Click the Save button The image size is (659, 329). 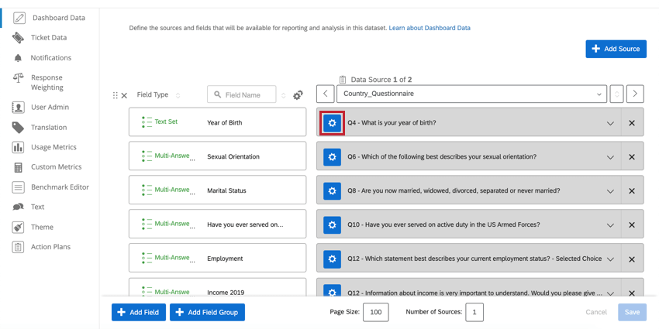(632, 312)
